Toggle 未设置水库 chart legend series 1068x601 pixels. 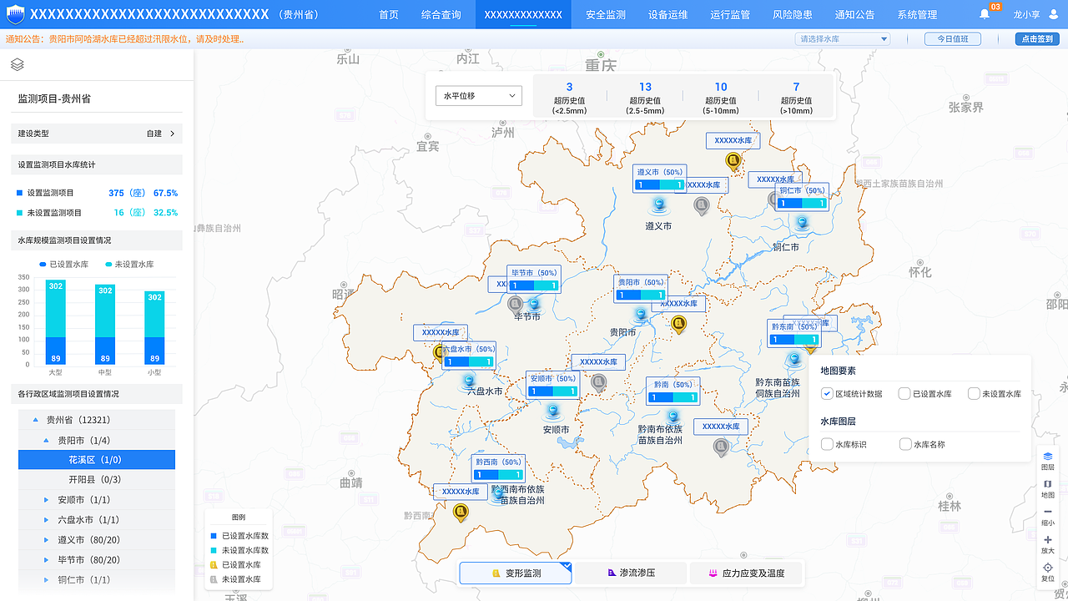pos(129,264)
